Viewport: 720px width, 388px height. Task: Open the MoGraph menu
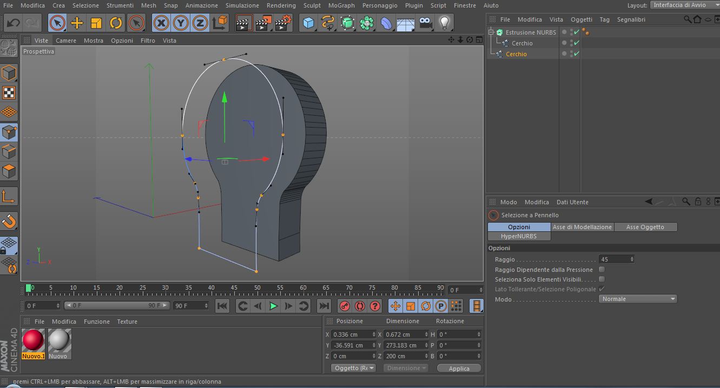tap(341, 5)
